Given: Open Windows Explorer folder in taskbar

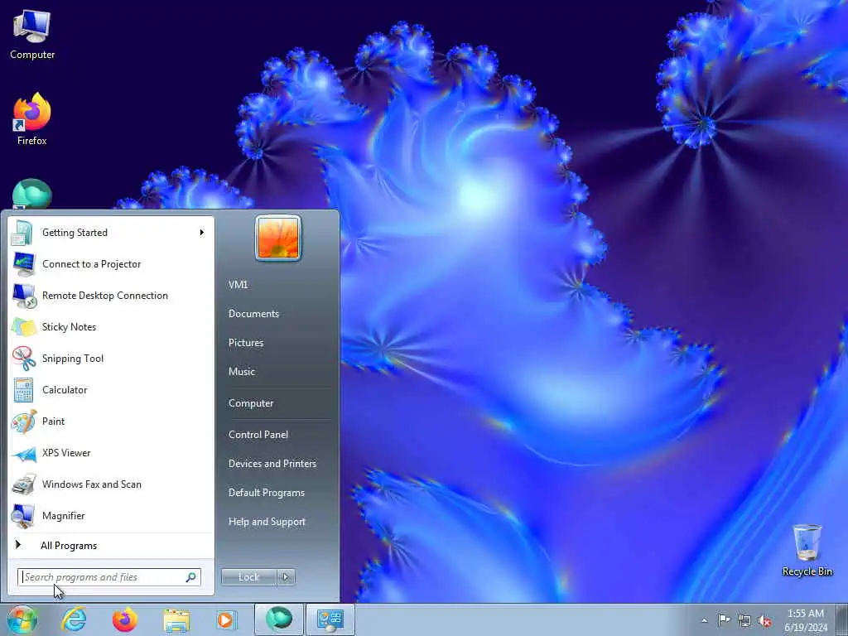Looking at the screenshot, I should pyautogui.click(x=176, y=620).
